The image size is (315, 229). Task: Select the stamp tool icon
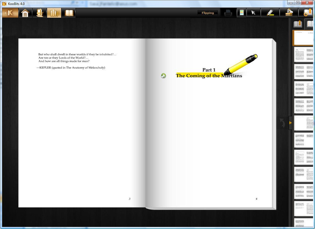tap(289, 13)
